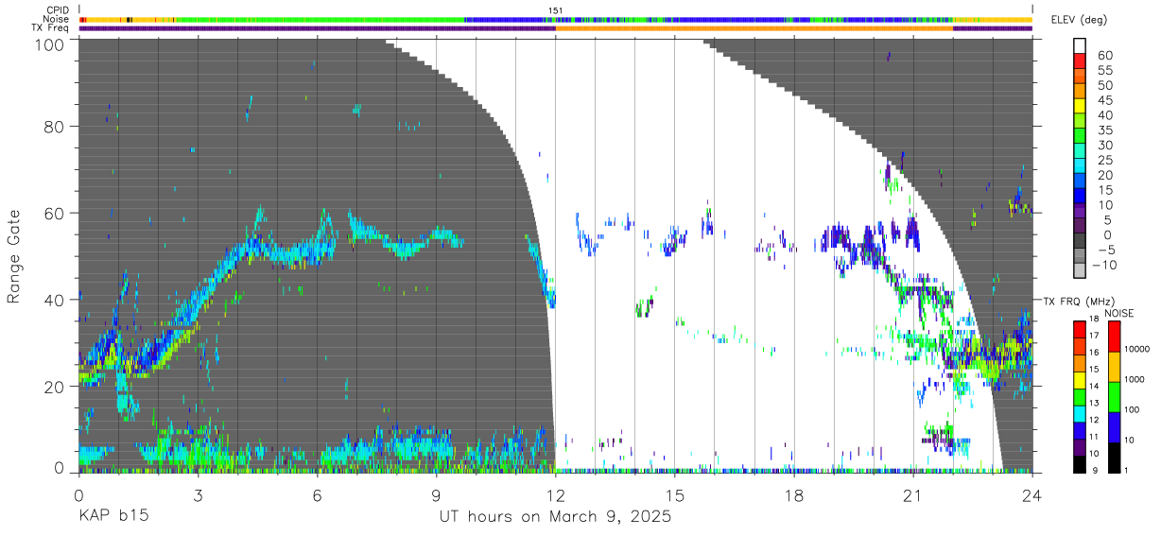Click the '35' label on ELEV colorbar

click(1104, 130)
